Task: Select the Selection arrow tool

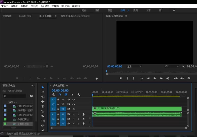Action: [x=43, y=87]
